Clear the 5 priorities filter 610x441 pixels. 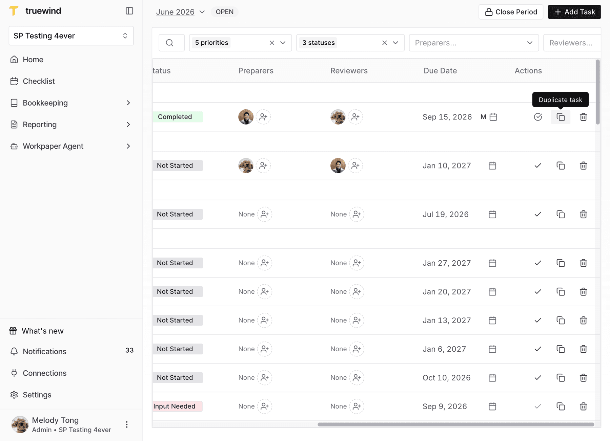[272, 43]
